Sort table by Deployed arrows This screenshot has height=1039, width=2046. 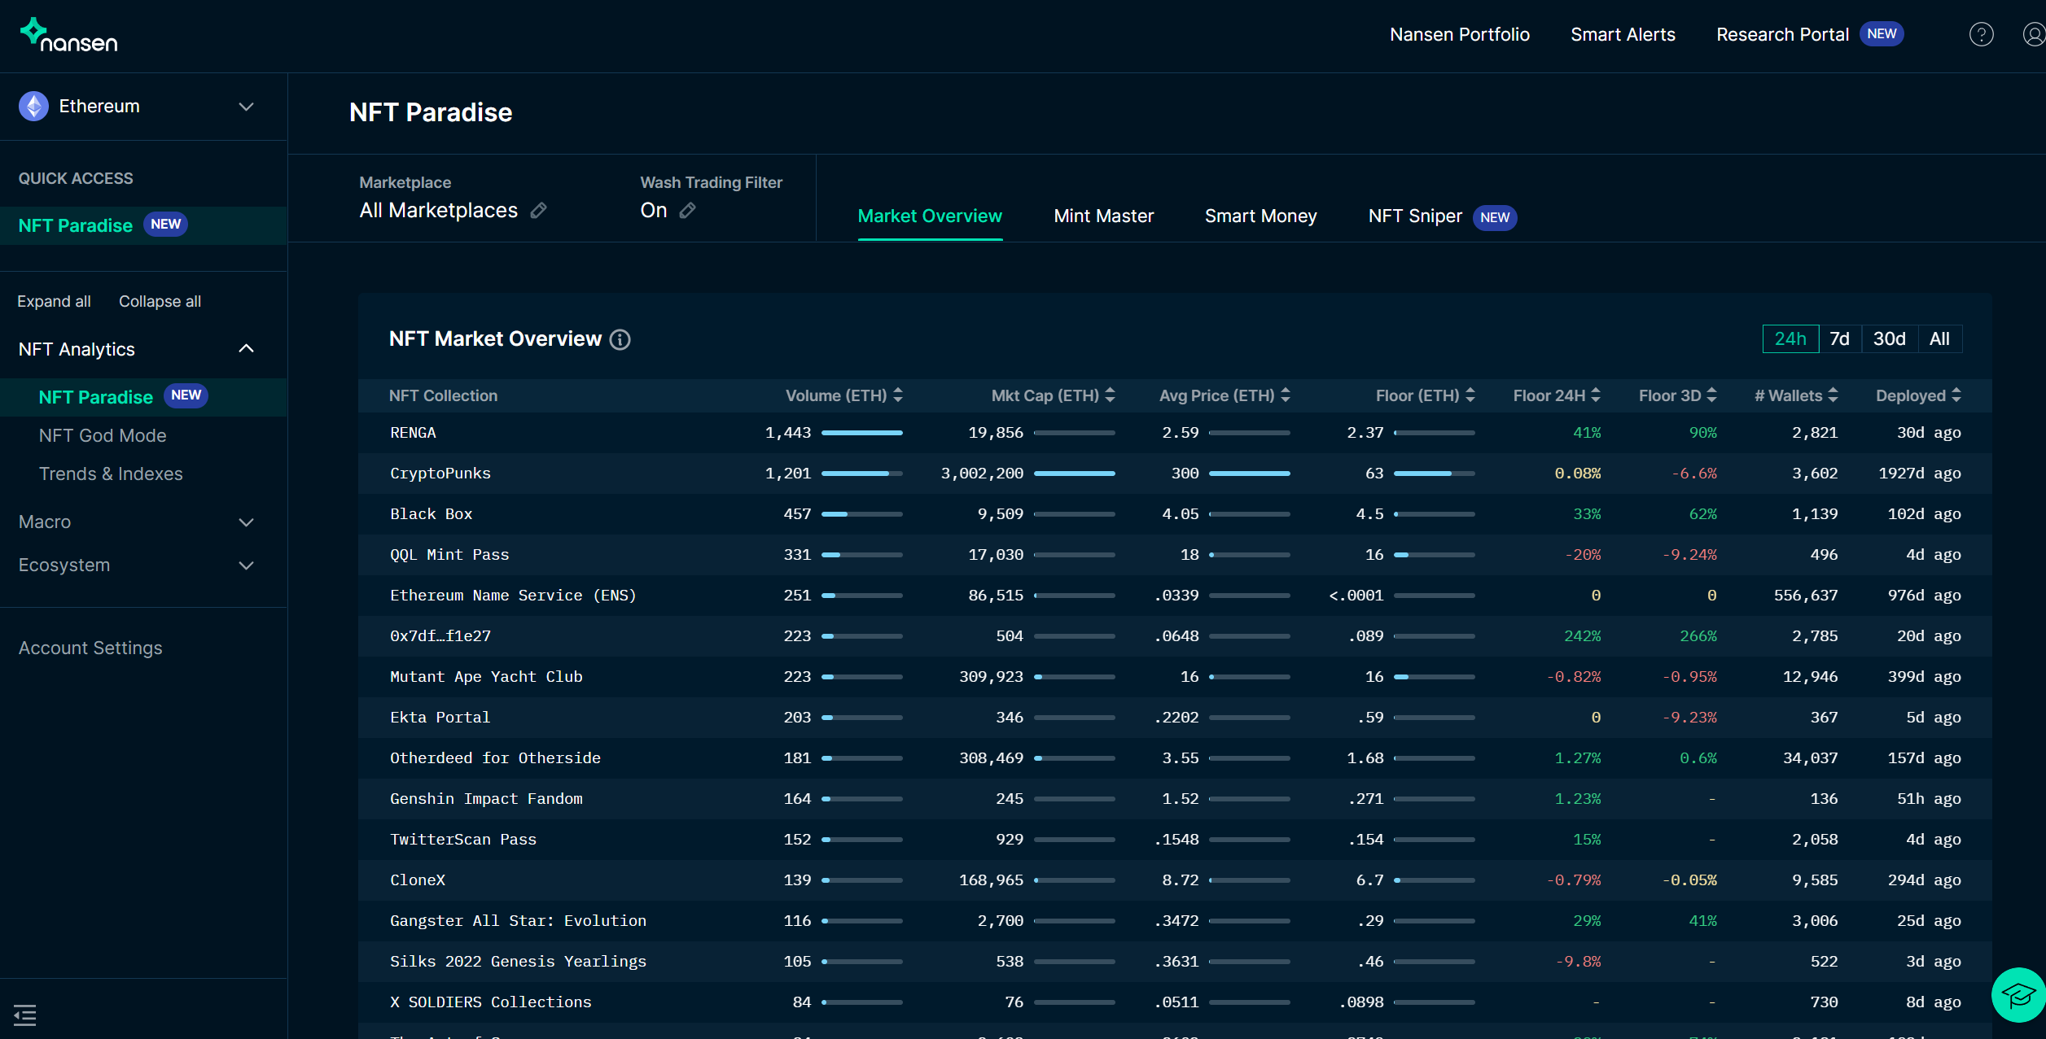(1956, 395)
